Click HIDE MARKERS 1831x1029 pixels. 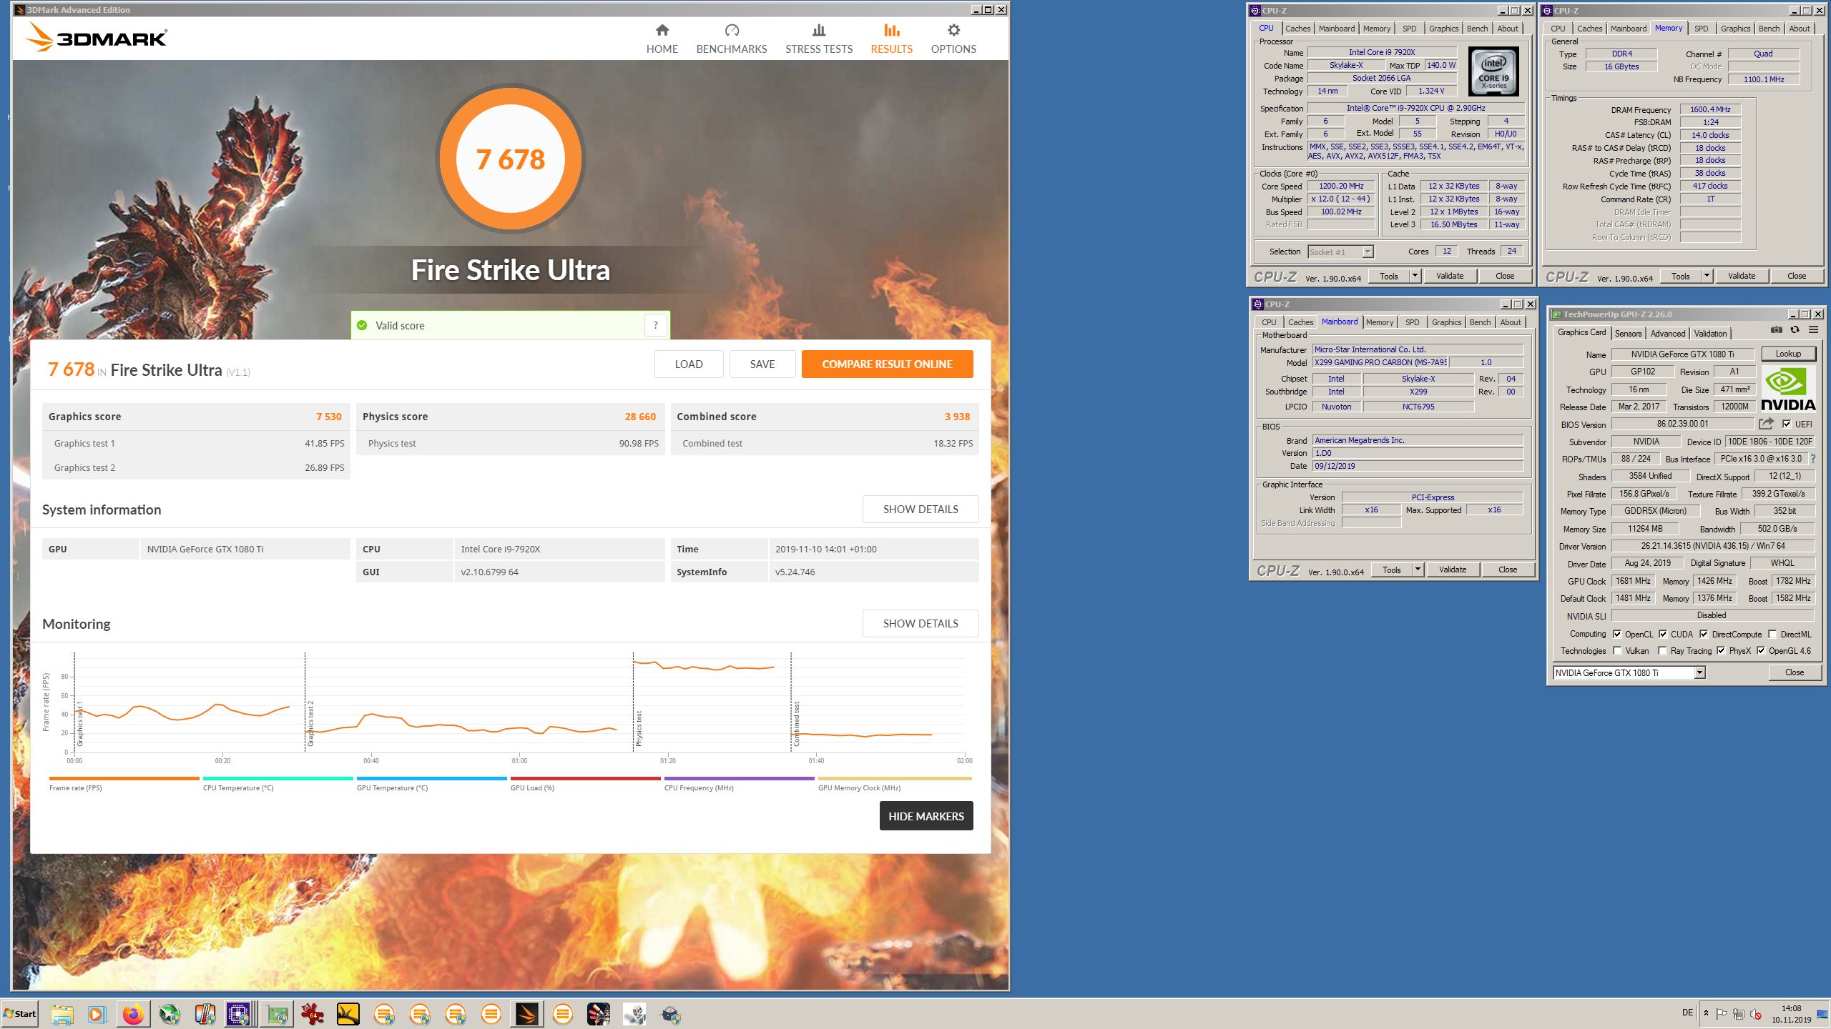(x=926, y=816)
